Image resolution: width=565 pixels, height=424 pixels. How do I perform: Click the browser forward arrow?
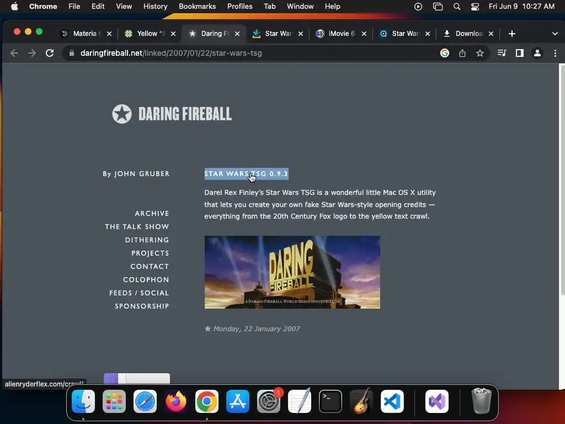(32, 54)
